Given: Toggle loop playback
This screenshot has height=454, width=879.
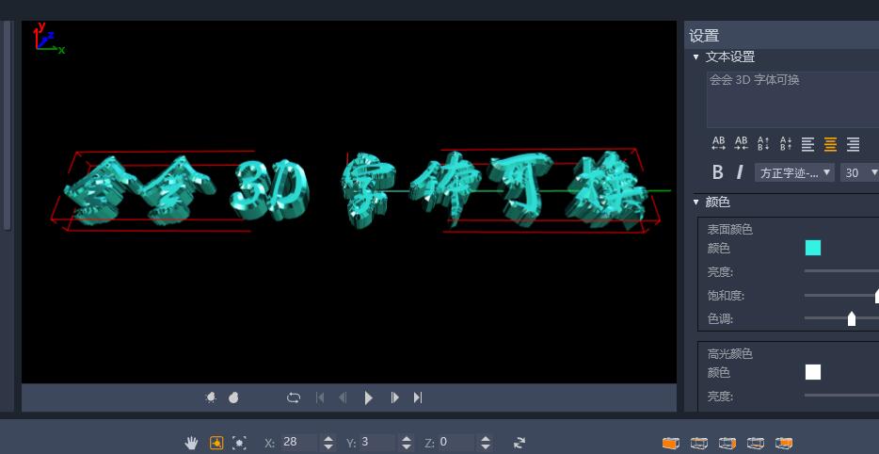Looking at the screenshot, I should click(x=294, y=397).
